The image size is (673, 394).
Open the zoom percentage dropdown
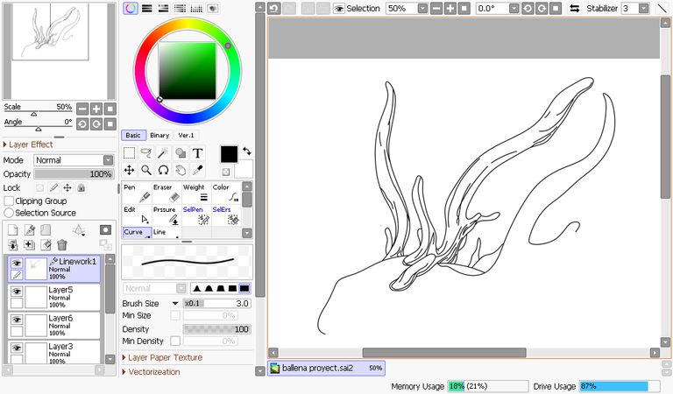click(422, 8)
